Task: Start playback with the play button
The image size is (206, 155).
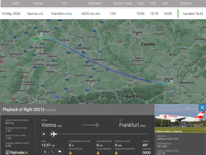Action: pos(44,134)
